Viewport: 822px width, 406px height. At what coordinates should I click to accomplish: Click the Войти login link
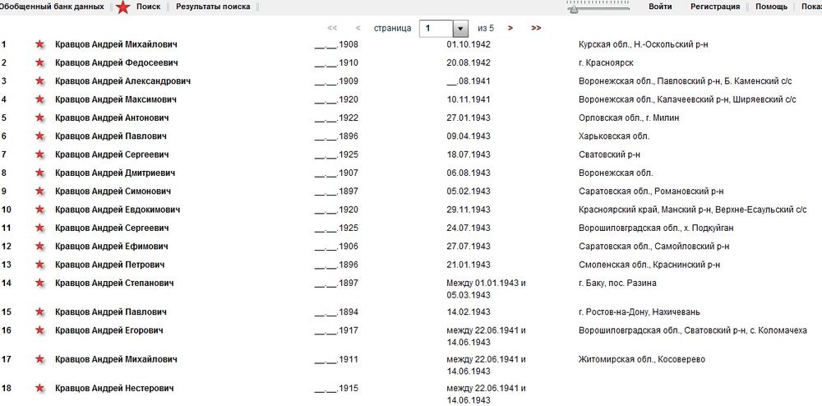[x=660, y=7]
